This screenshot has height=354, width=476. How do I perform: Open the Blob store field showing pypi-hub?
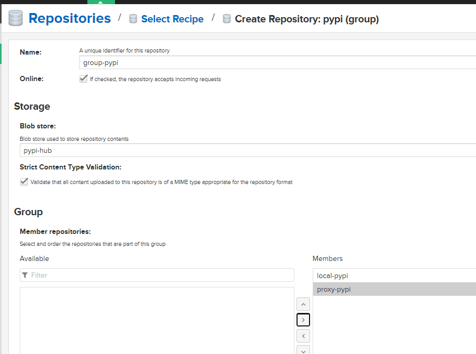[x=248, y=151]
